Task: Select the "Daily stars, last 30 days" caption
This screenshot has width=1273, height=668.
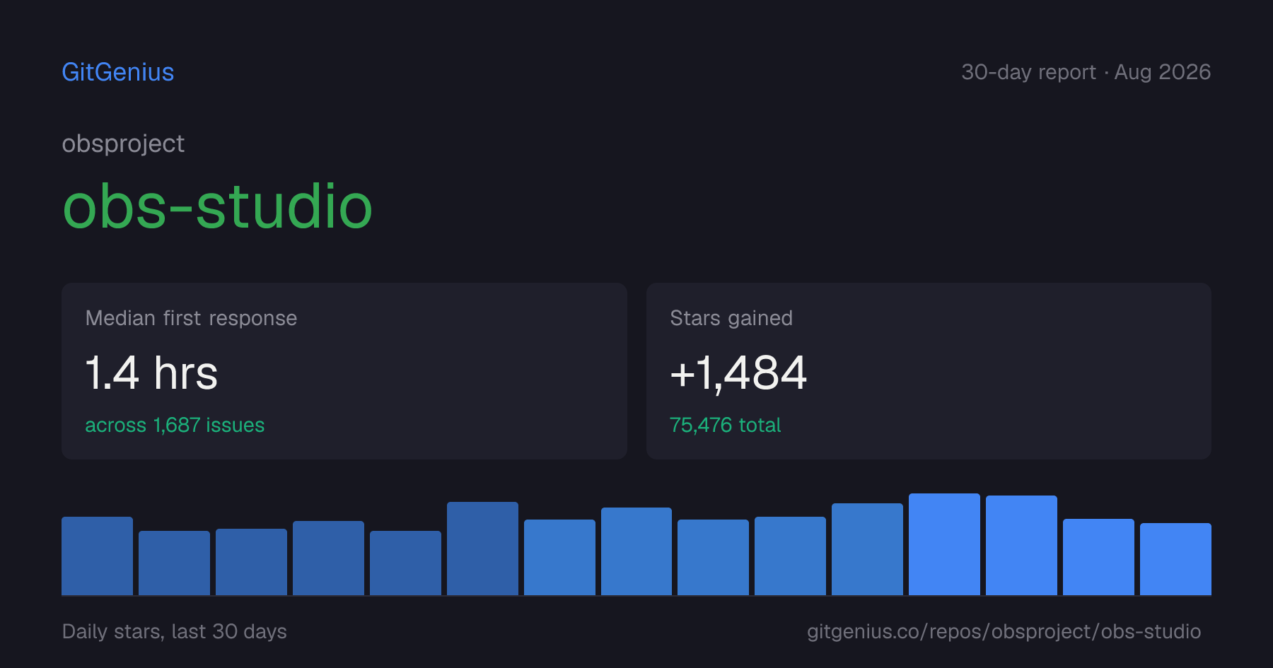Action: [175, 631]
